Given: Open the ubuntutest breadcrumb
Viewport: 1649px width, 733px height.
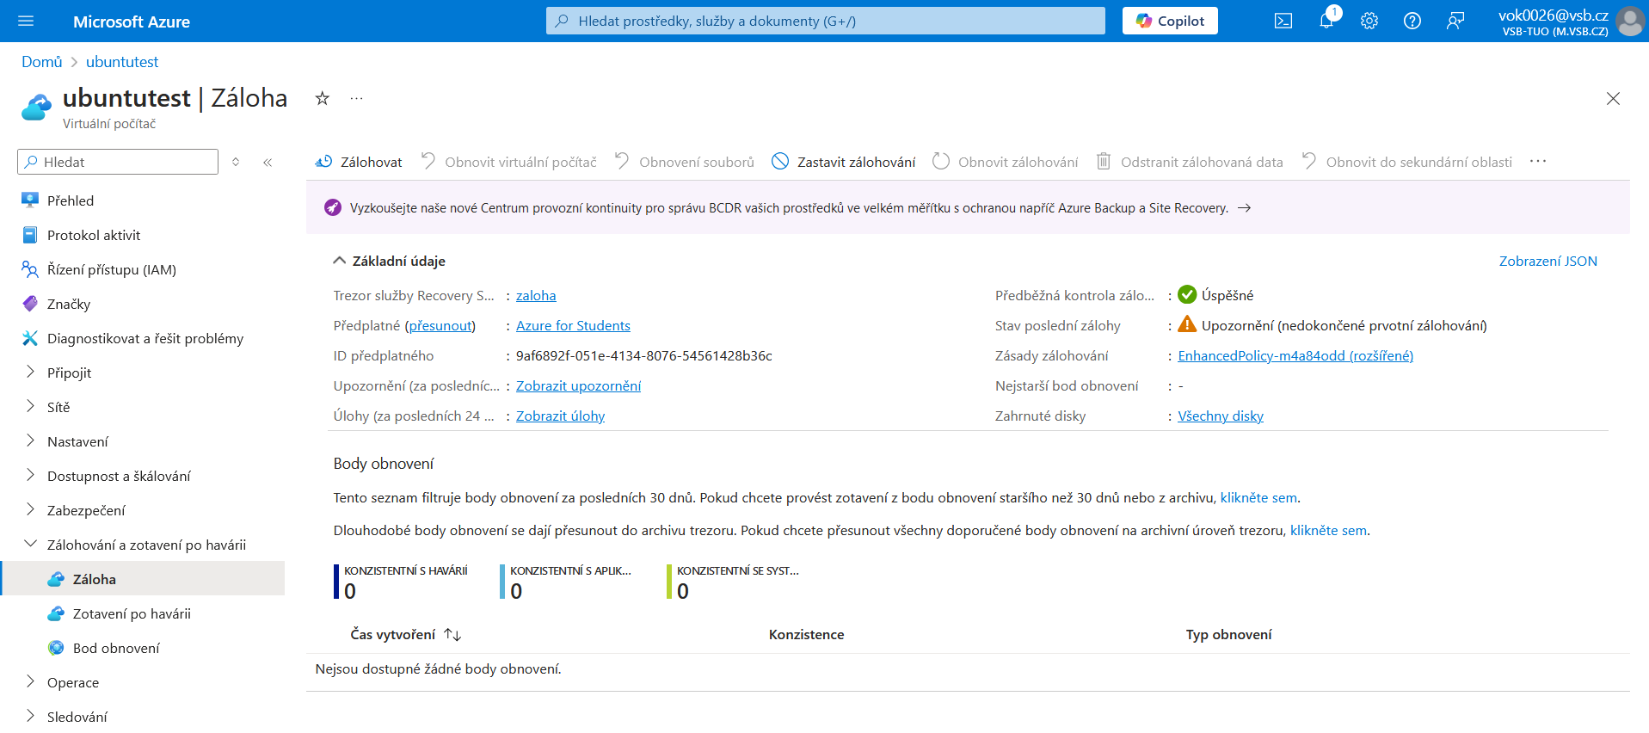Looking at the screenshot, I should pyautogui.click(x=122, y=62).
